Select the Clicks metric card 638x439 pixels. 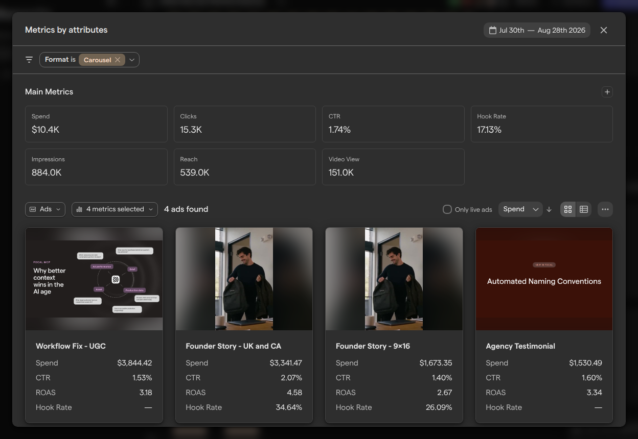coord(245,124)
